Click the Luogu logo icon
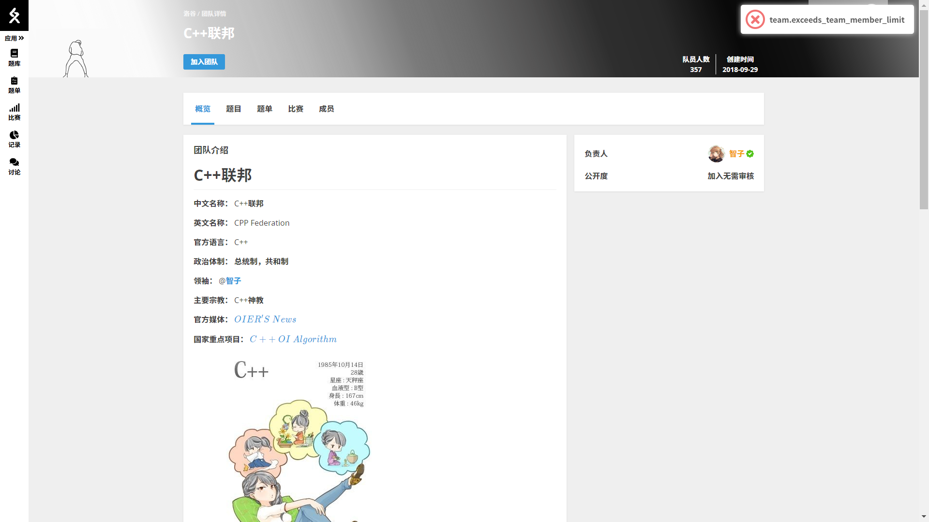Image resolution: width=929 pixels, height=522 pixels. (x=14, y=15)
